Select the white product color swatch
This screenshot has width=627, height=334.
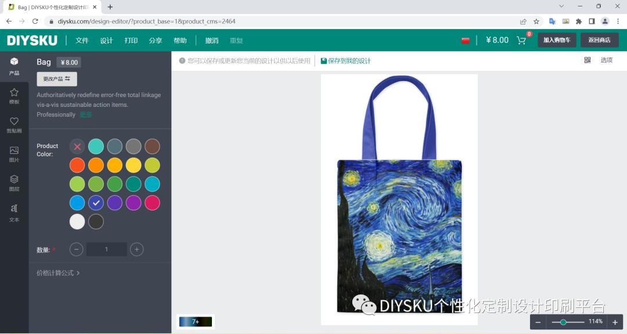(77, 221)
